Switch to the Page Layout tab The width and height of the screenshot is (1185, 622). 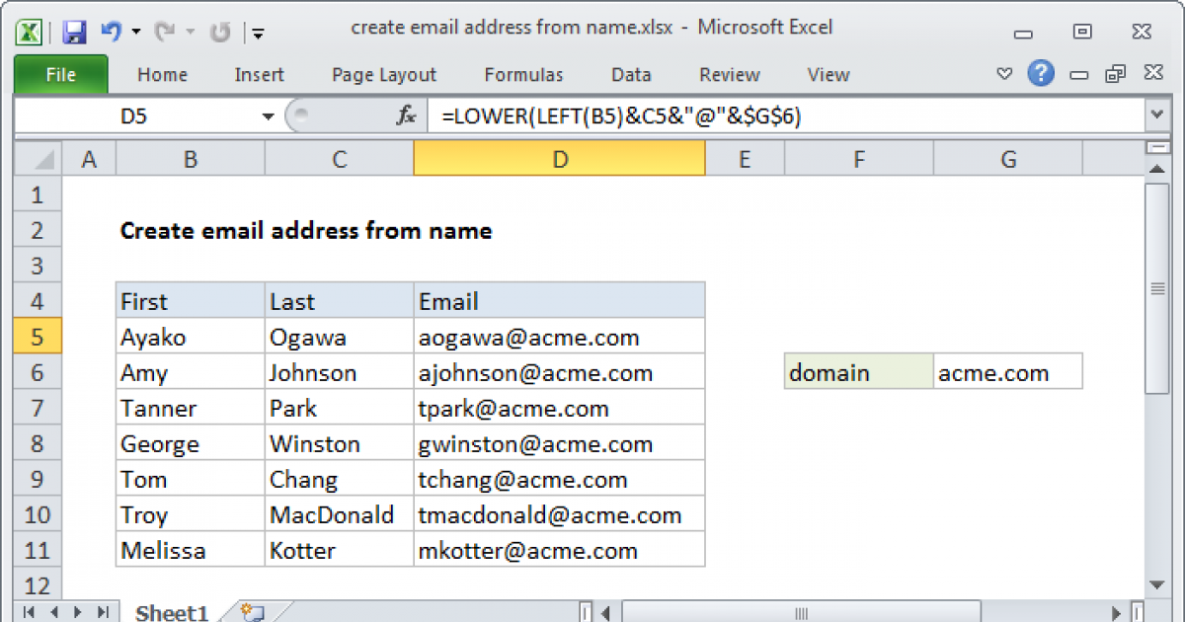tap(383, 74)
